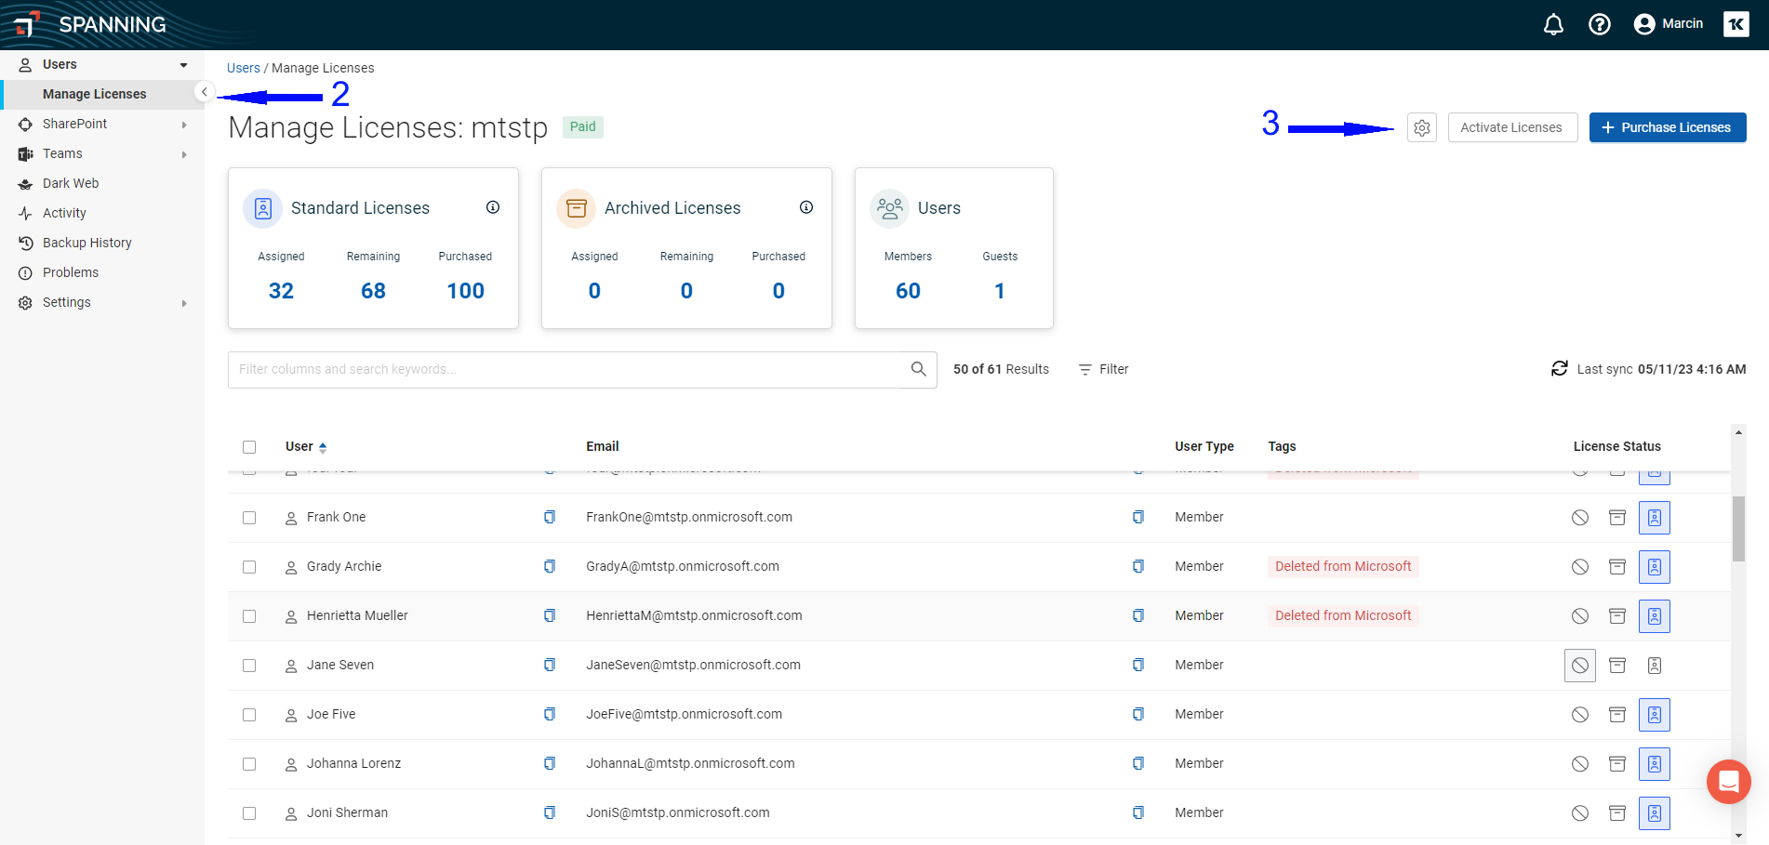This screenshot has height=845, width=1769.
Task: Click the scrollbar up arrow
Action: tap(1738, 432)
